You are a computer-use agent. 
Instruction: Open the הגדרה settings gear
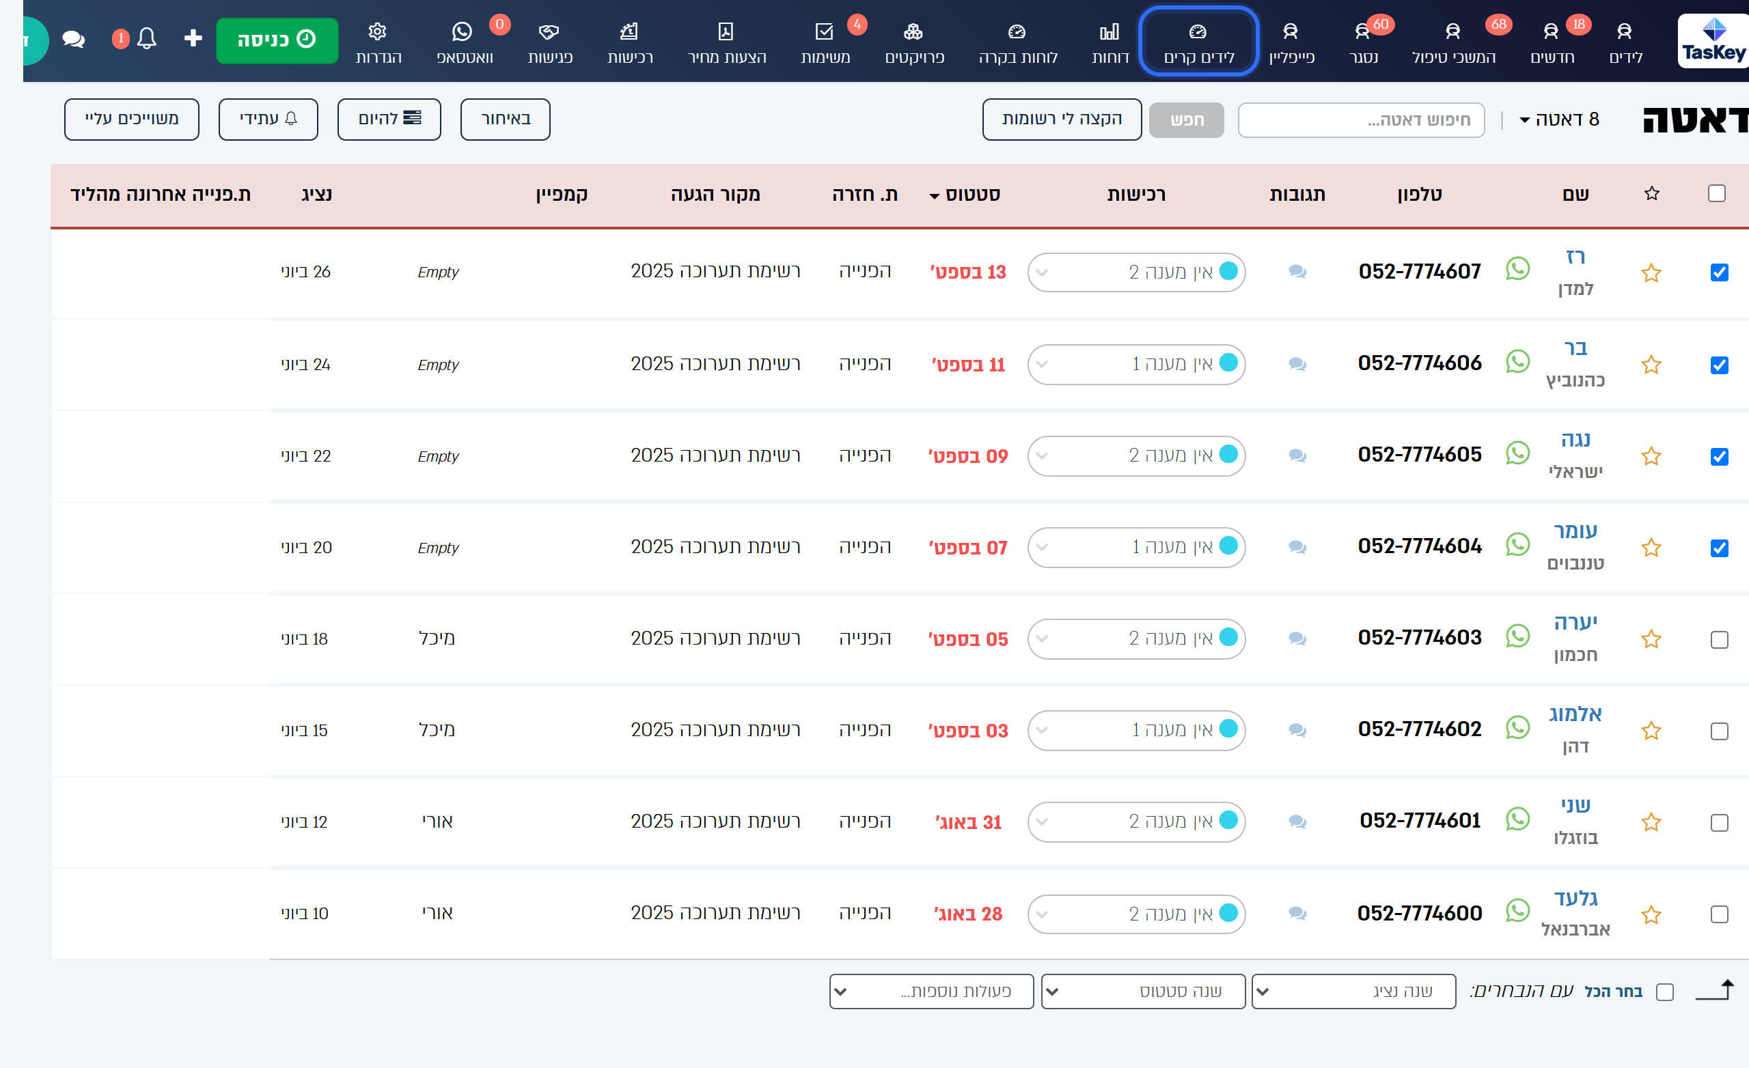tap(378, 43)
